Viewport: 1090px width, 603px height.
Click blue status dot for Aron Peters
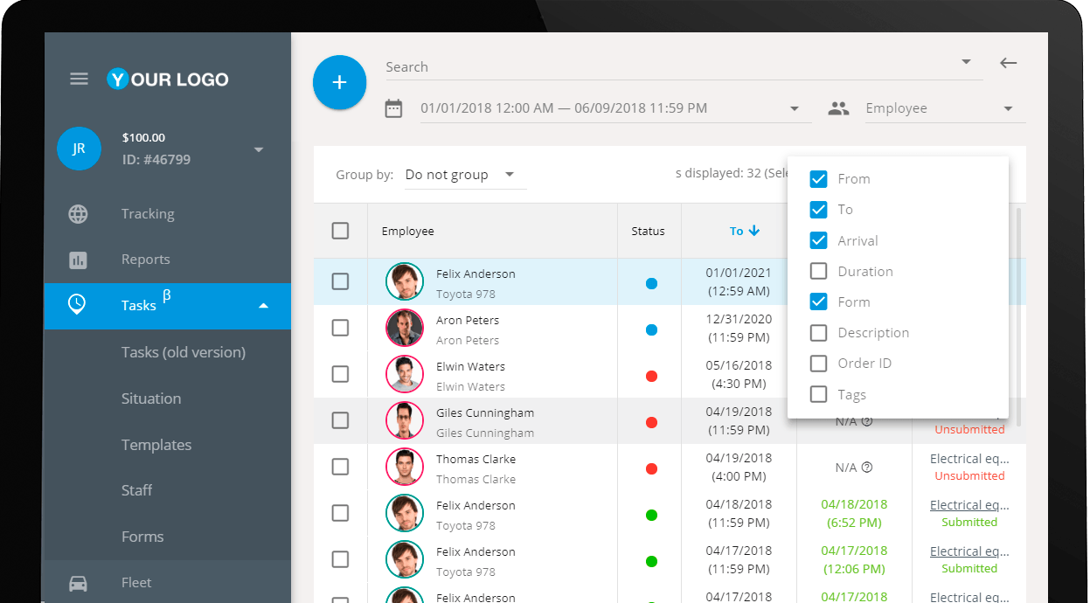651,330
